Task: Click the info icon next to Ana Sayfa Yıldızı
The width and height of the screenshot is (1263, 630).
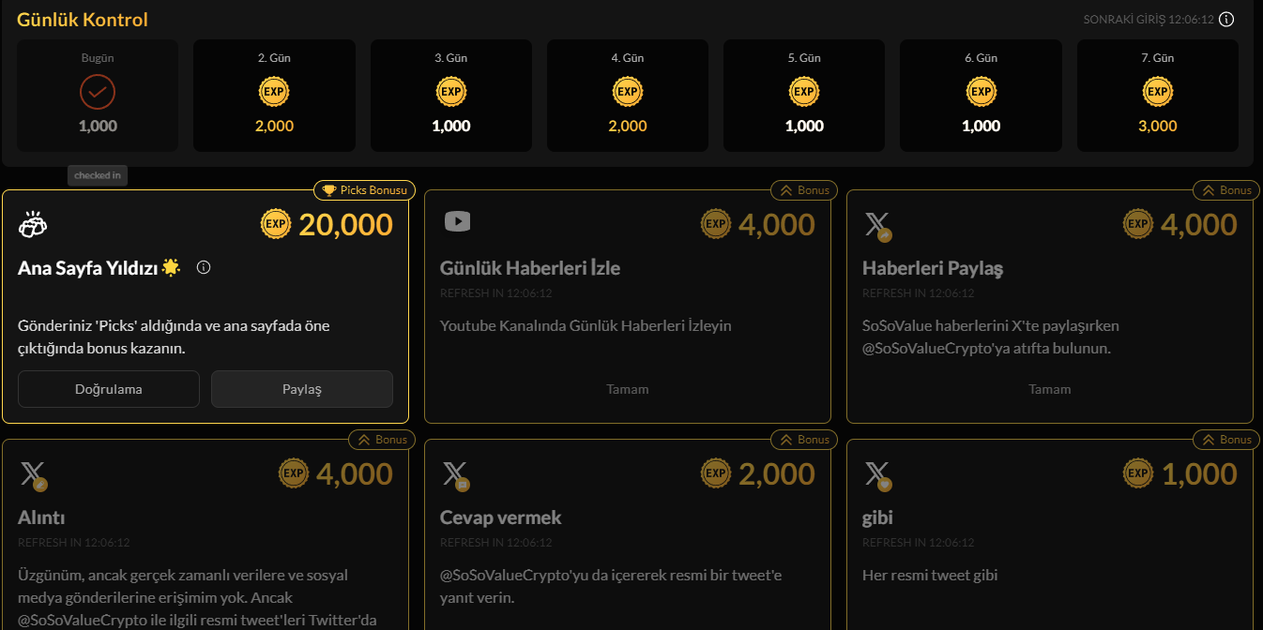Action: click(204, 267)
